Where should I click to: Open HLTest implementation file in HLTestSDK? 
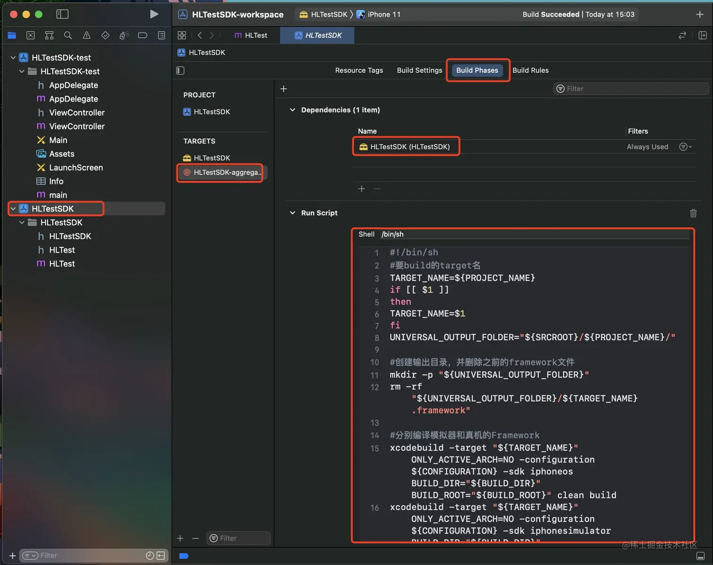[56, 263]
